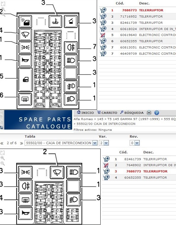Select part code 60618024

129,29
